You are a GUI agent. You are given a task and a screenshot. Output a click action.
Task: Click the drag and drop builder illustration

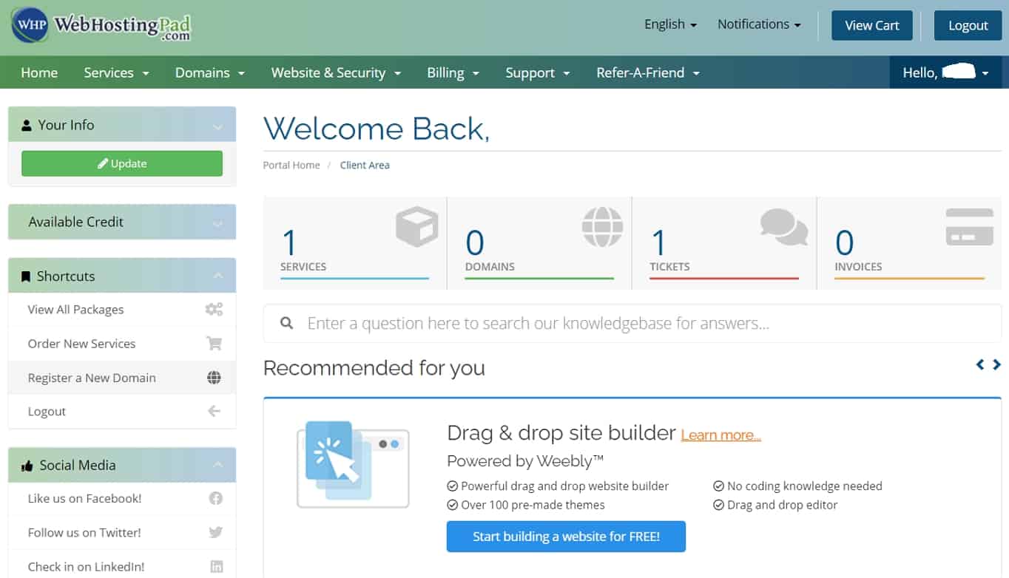click(353, 464)
